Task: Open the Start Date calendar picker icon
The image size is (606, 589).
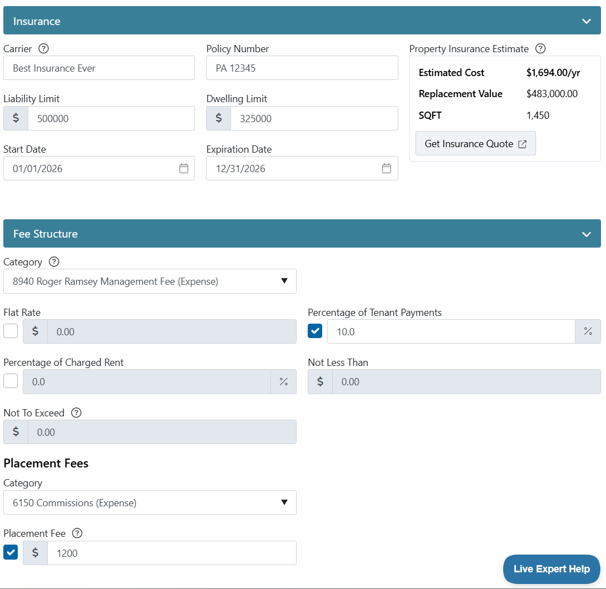Action: click(x=184, y=168)
